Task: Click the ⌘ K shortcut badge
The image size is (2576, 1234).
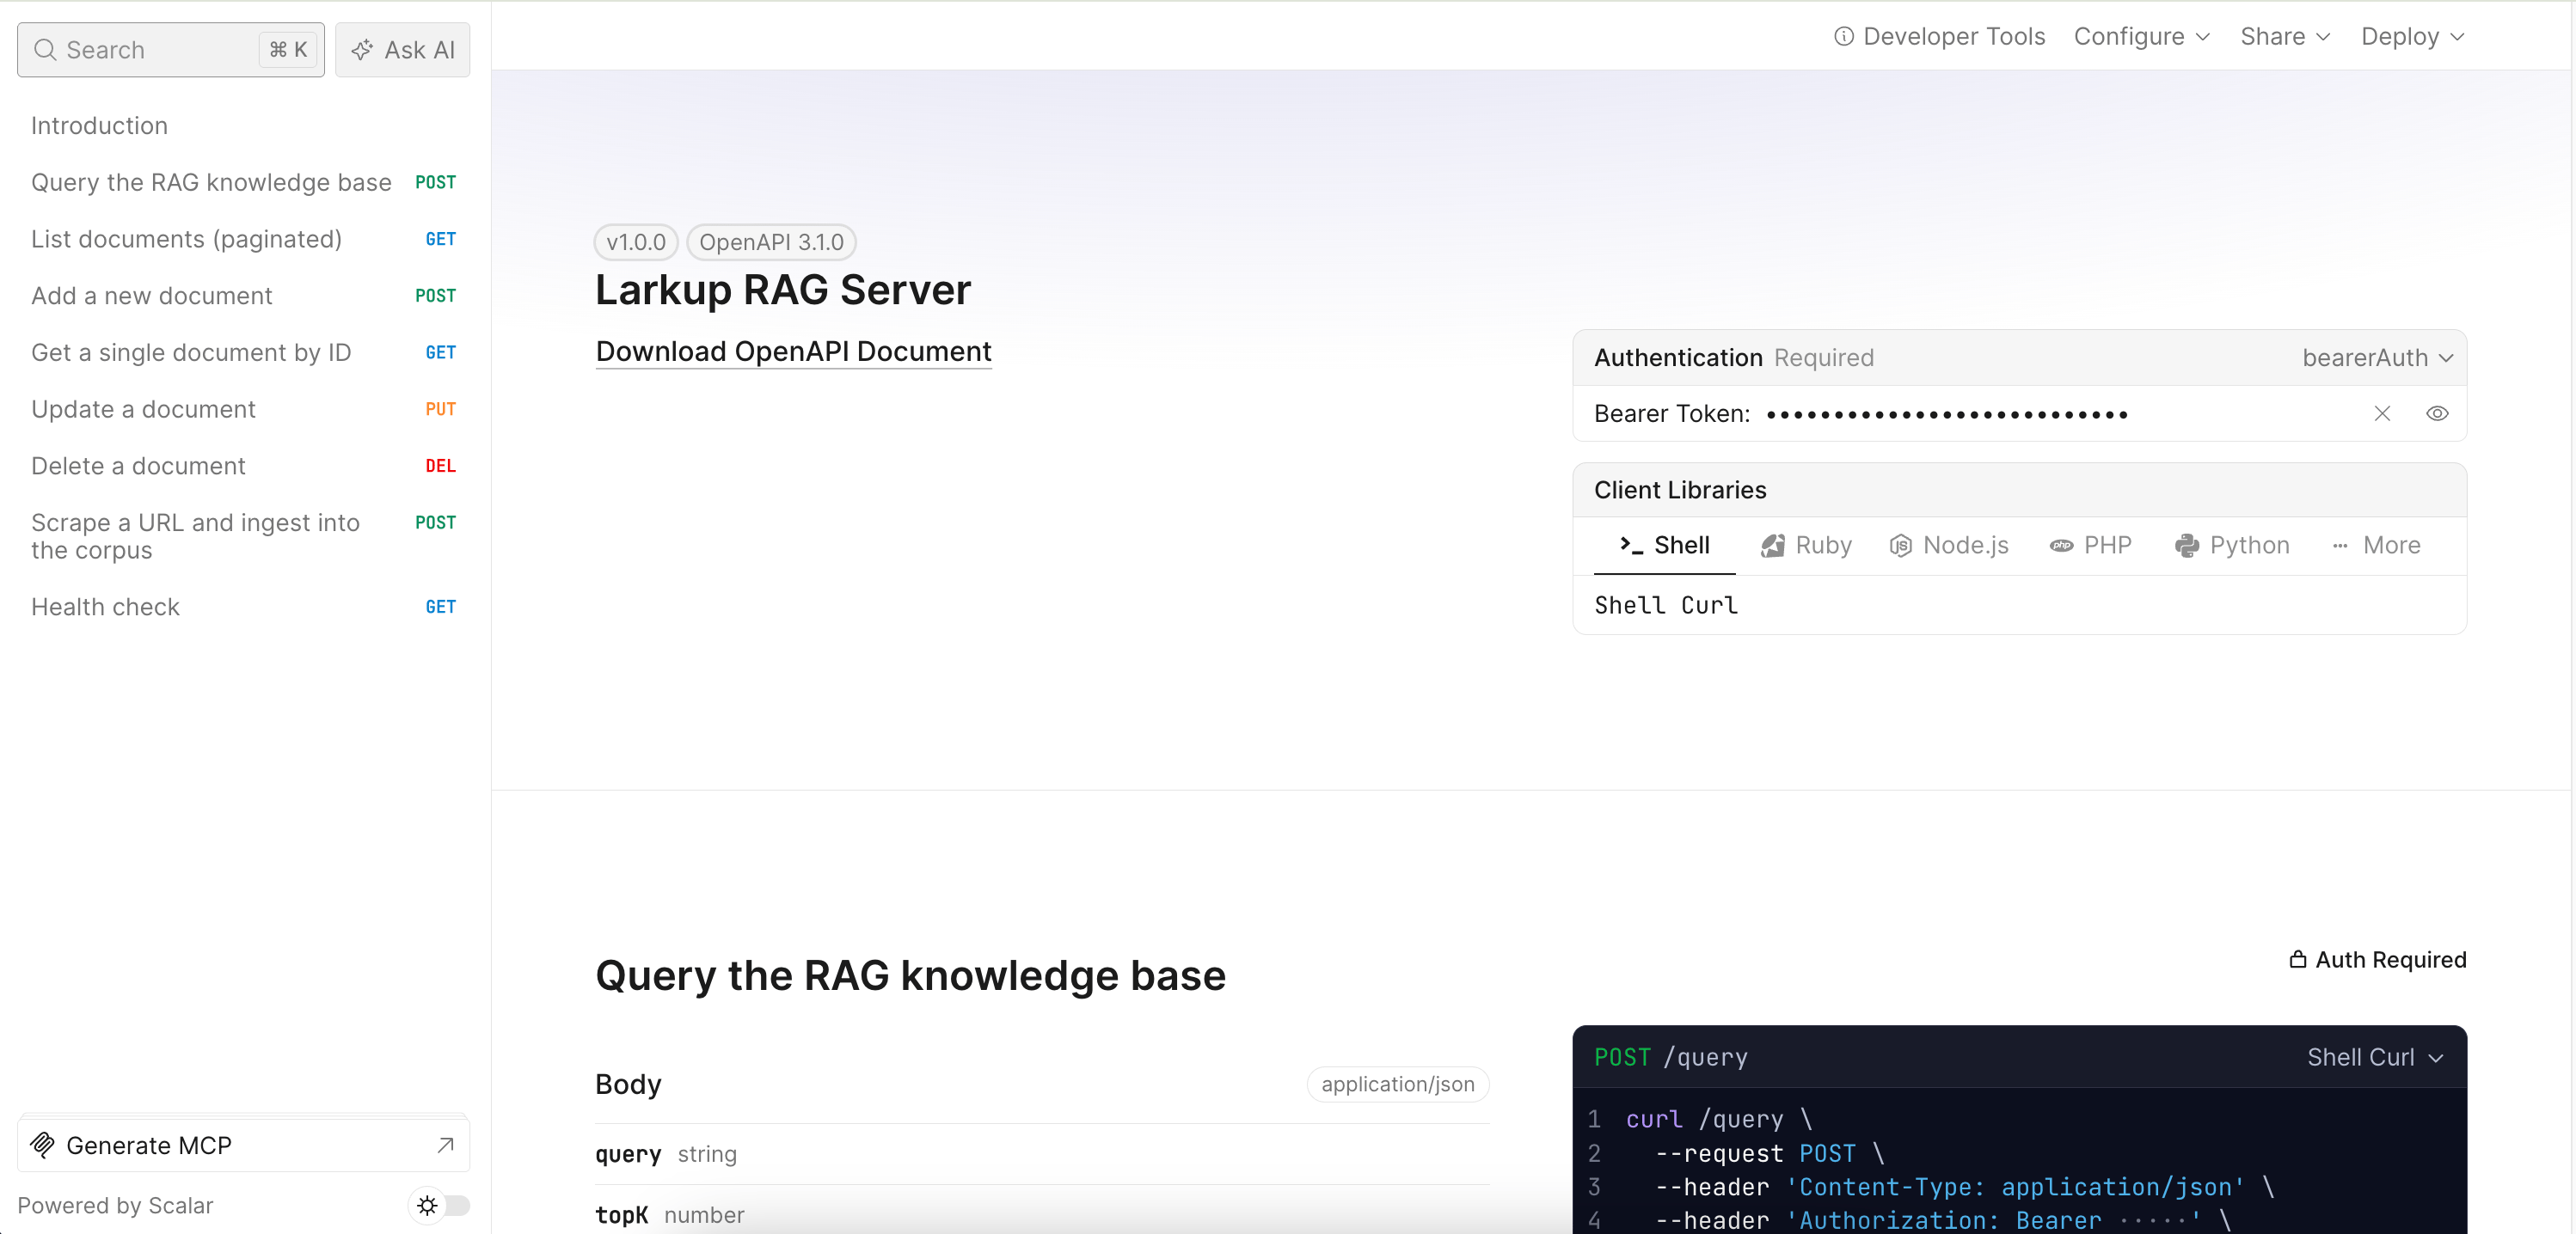Action: 289,50
